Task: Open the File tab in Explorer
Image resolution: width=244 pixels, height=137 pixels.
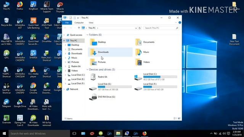Action: tap(67, 23)
